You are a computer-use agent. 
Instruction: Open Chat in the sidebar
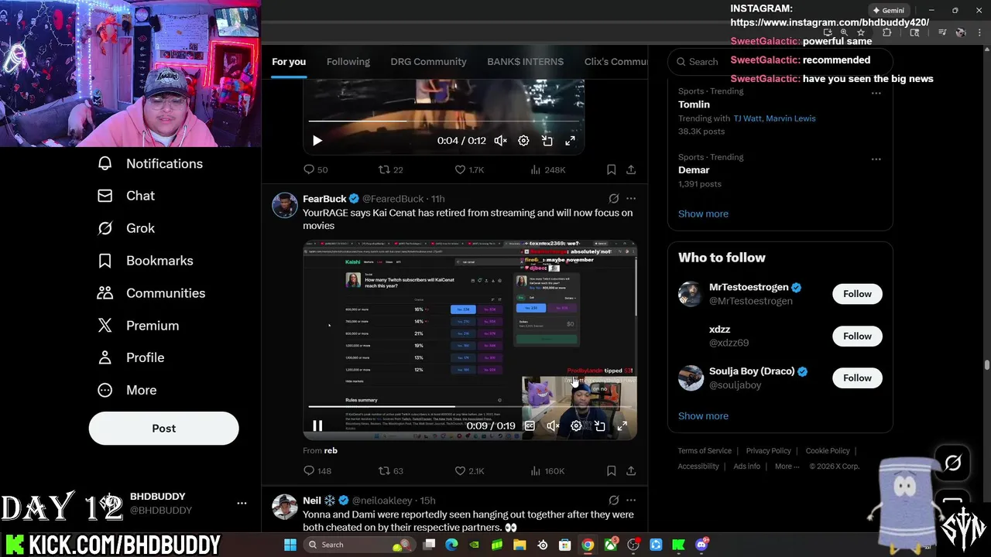click(x=125, y=196)
